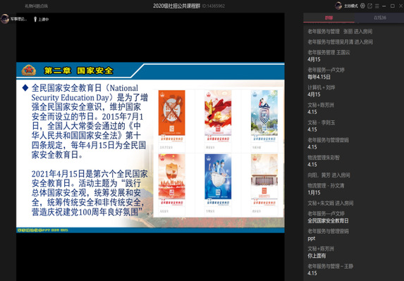Click the Great Hall building poster thumbnail

pyautogui.click(x=264, y=177)
